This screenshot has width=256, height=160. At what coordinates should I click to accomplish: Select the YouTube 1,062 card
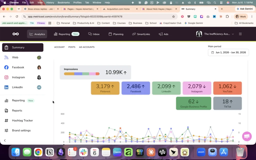click(227, 88)
